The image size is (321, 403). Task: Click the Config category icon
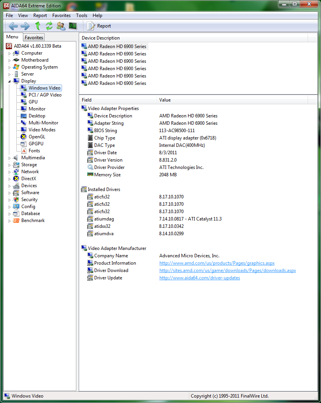click(x=16, y=207)
